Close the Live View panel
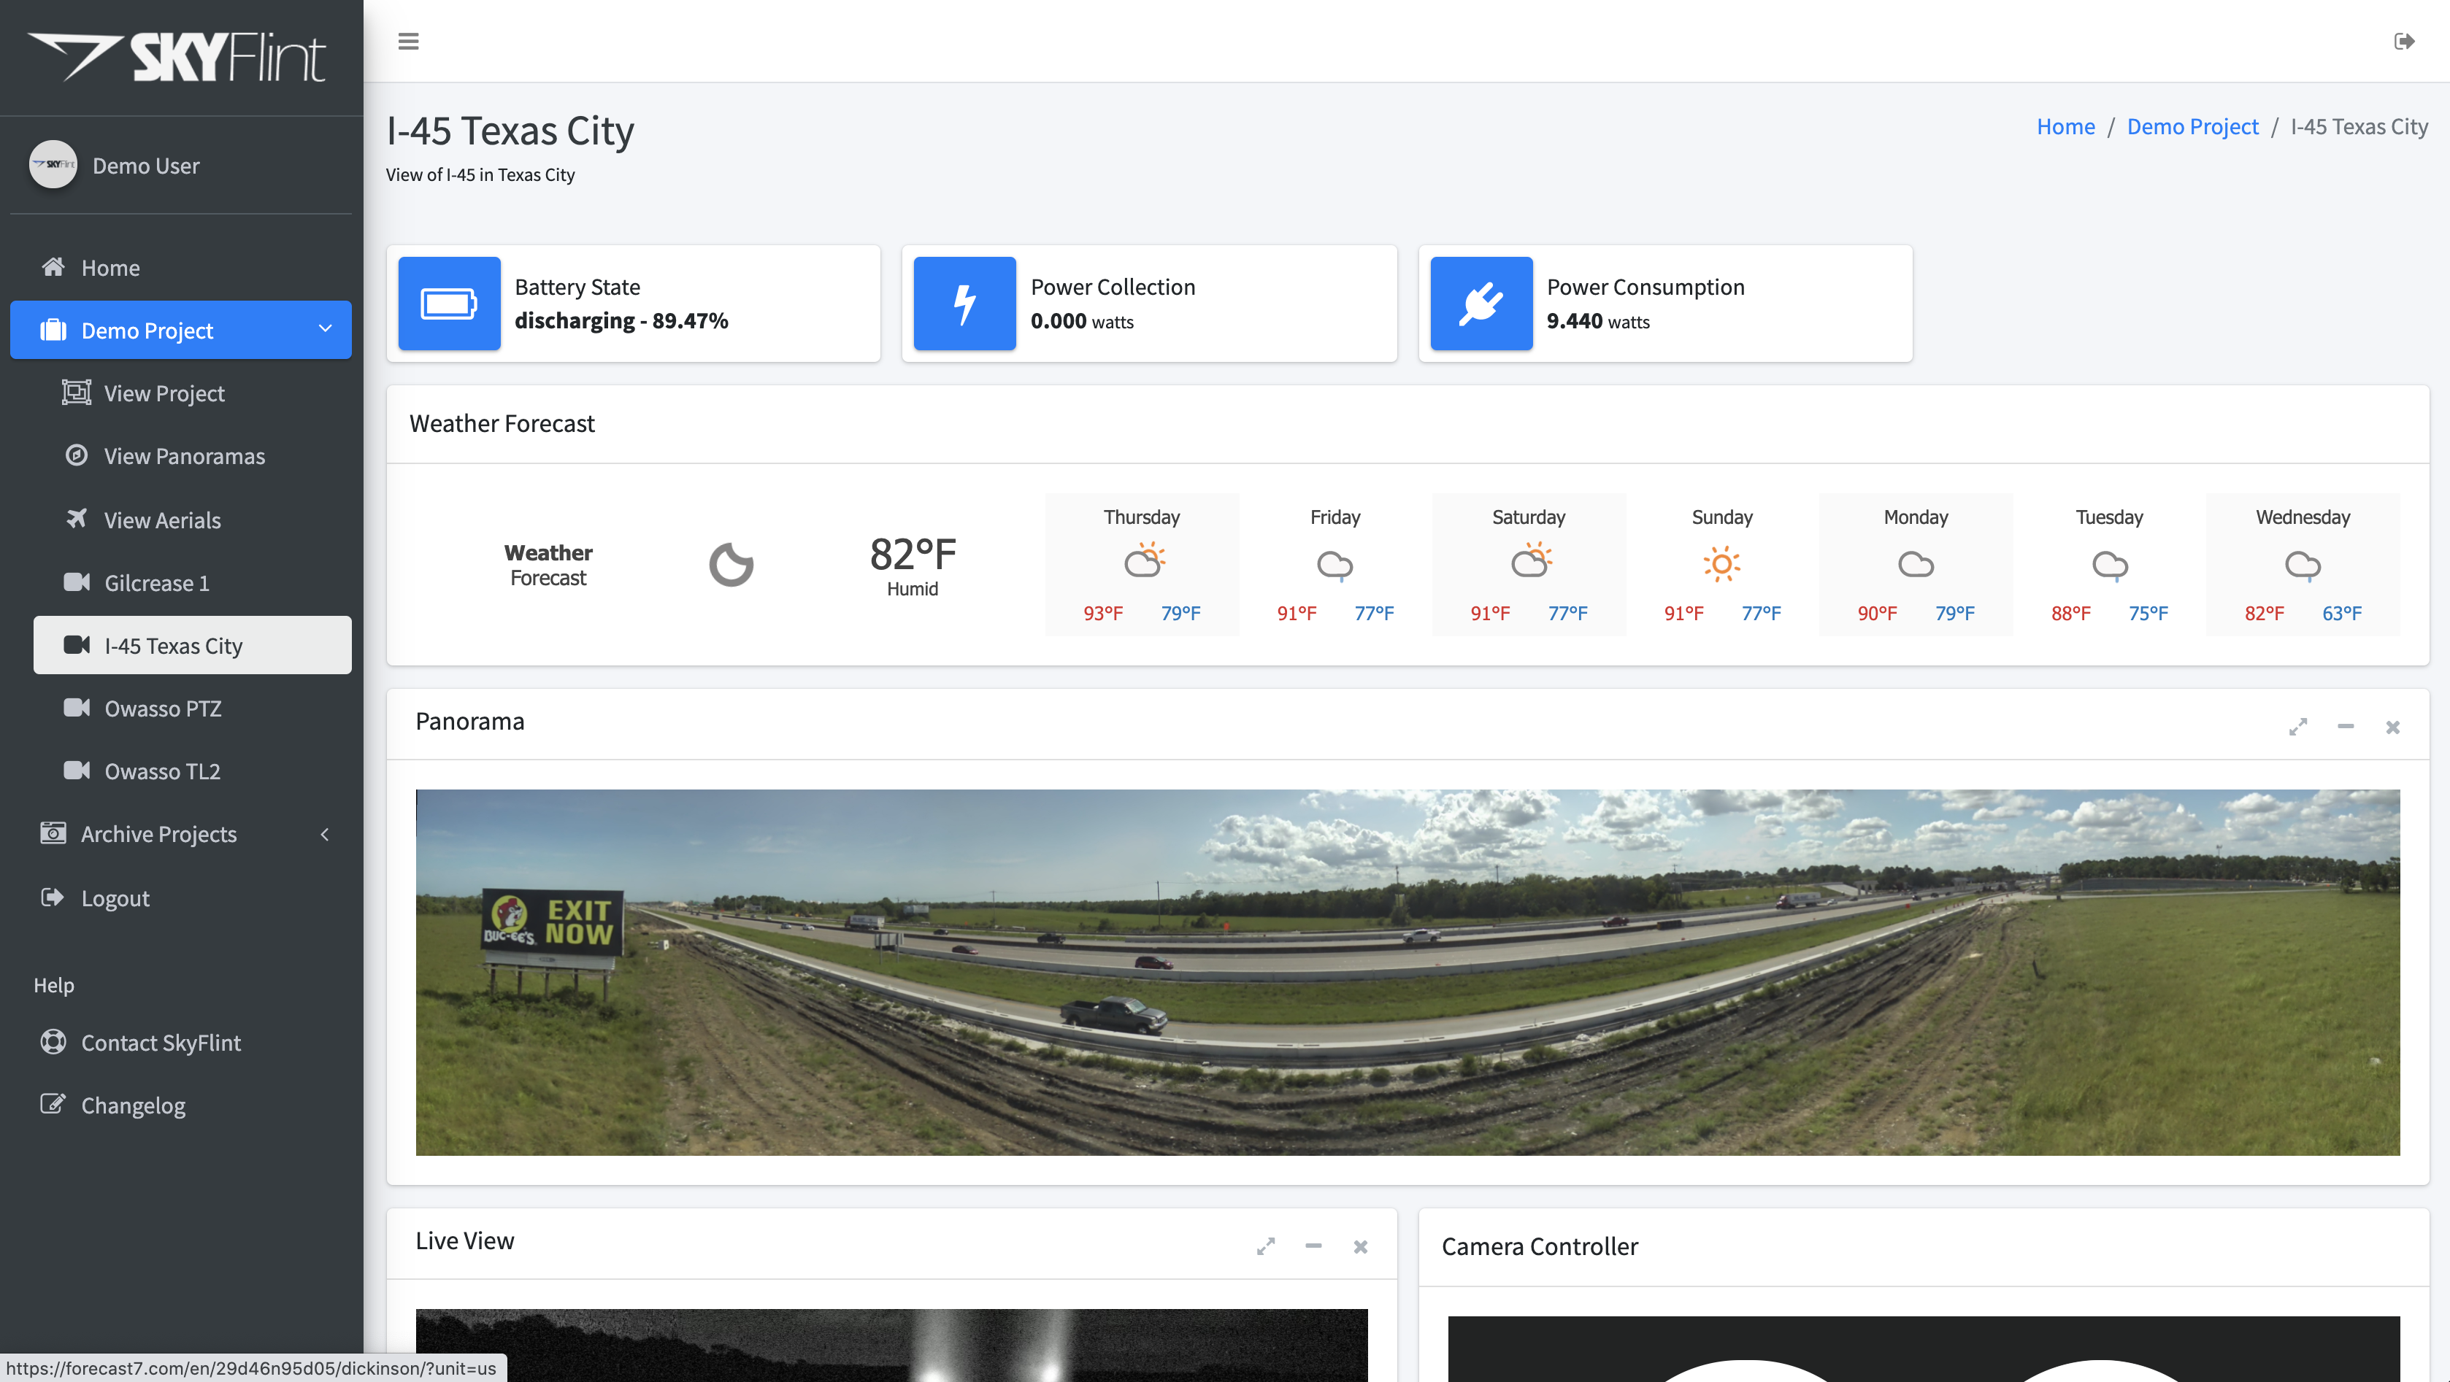 [1360, 1246]
